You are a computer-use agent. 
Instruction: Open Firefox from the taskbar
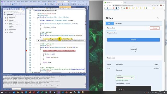coord(30,92)
